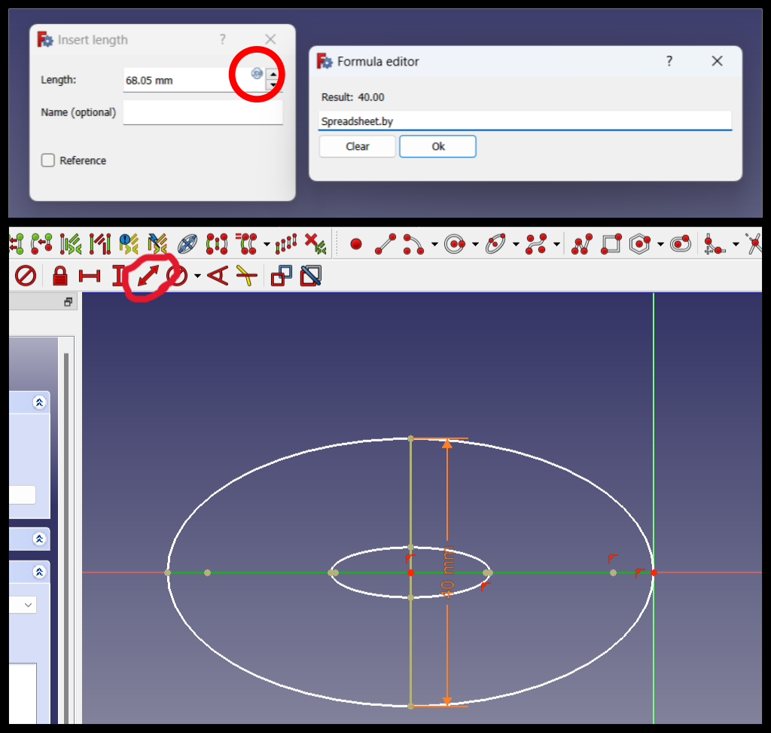The width and height of the screenshot is (771, 733).
Task: Open the arc tools dropdown arrow
Action: click(434, 243)
